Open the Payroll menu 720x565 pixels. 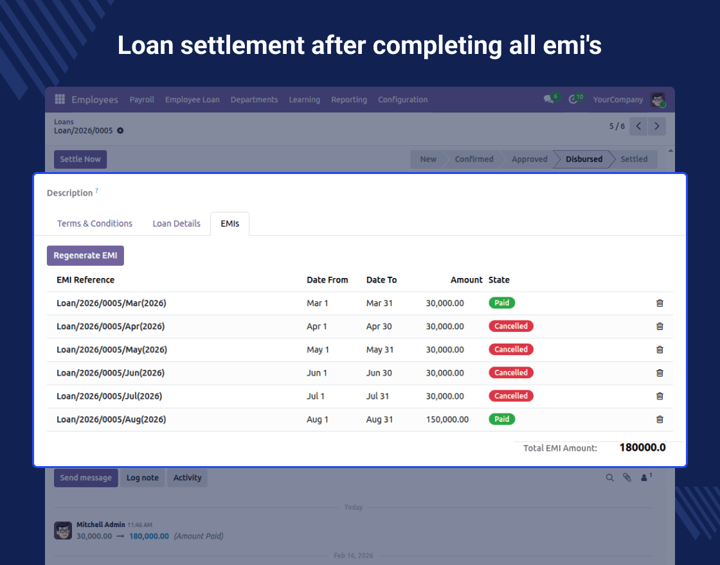pyautogui.click(x=142, y=100)
